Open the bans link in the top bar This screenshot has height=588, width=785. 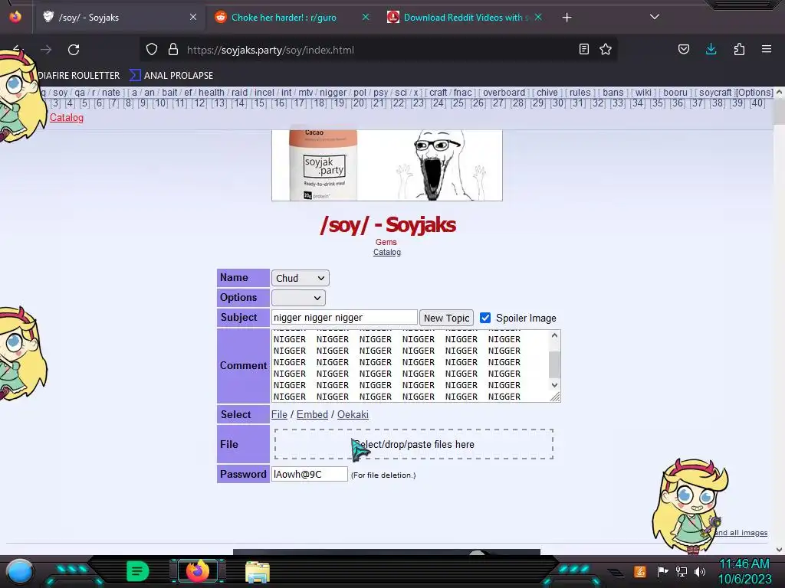(613, 93)
